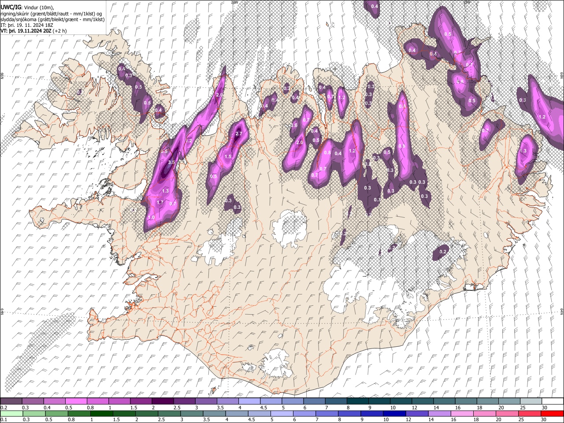Select the valid time text 'VT: þri. 19.11.2024 20Z'
Viewport: 564px width, 423px height.
point(26,31)
